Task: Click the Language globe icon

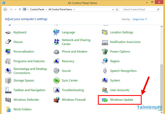Action: [56, 32]
